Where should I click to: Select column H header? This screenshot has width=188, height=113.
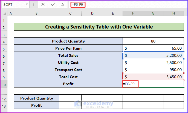click(x=174, y=13)
